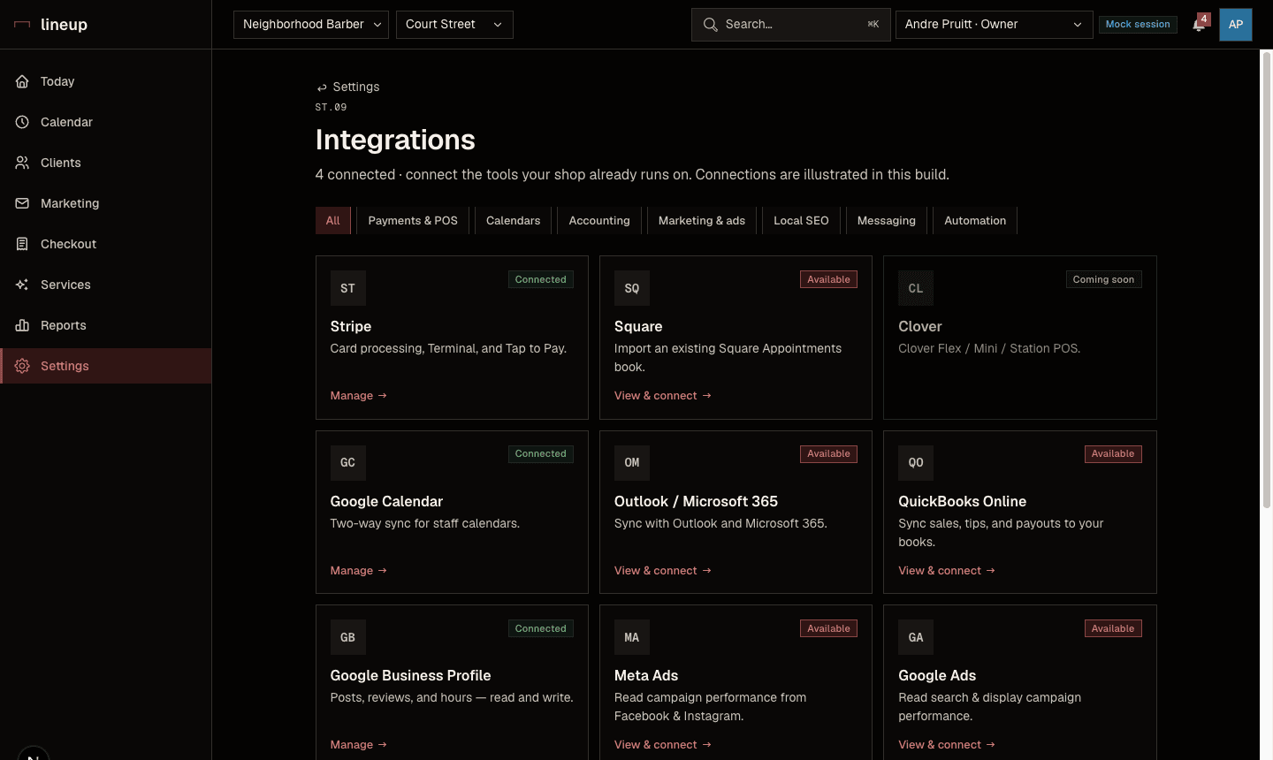Click the QuickBooks Online card title
Screen dimensions: 1273x760
pos(963,501)
